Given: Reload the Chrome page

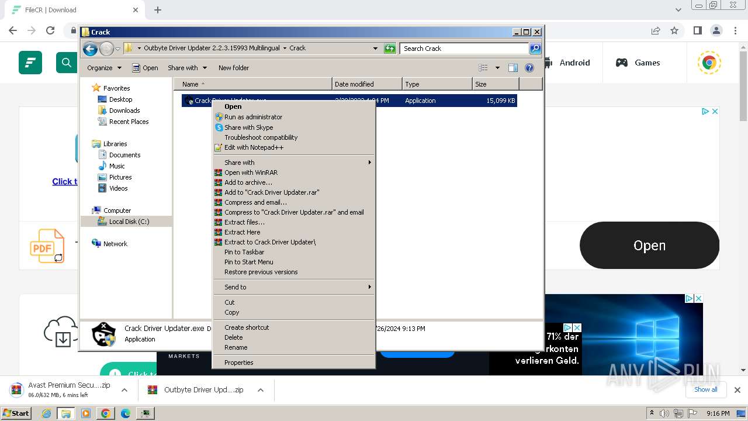Looking at the screenshot, I should coord(50,30).
